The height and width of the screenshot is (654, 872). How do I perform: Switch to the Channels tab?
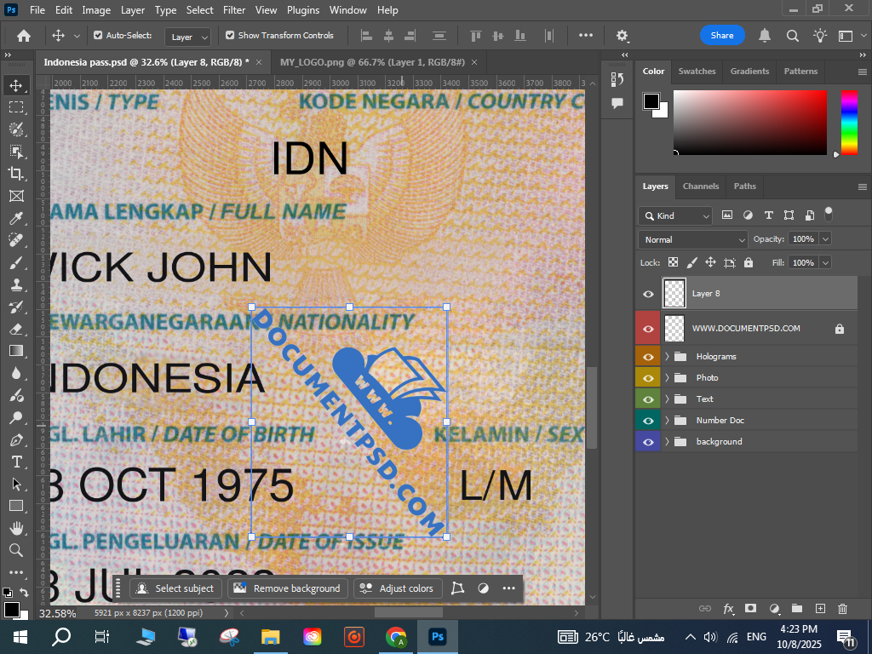pyautogui.click(x=701, y=186)
